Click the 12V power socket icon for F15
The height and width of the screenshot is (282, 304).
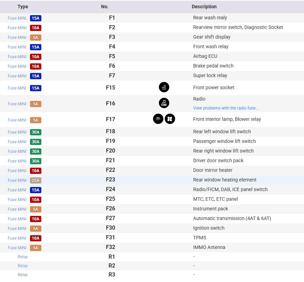pos(164,87)
